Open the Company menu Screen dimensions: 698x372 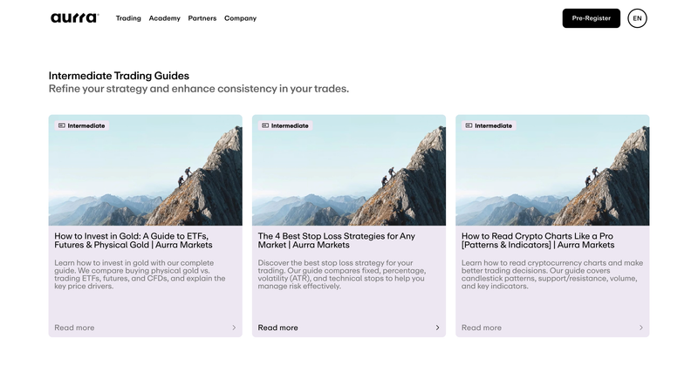click(x=241, y=18)
